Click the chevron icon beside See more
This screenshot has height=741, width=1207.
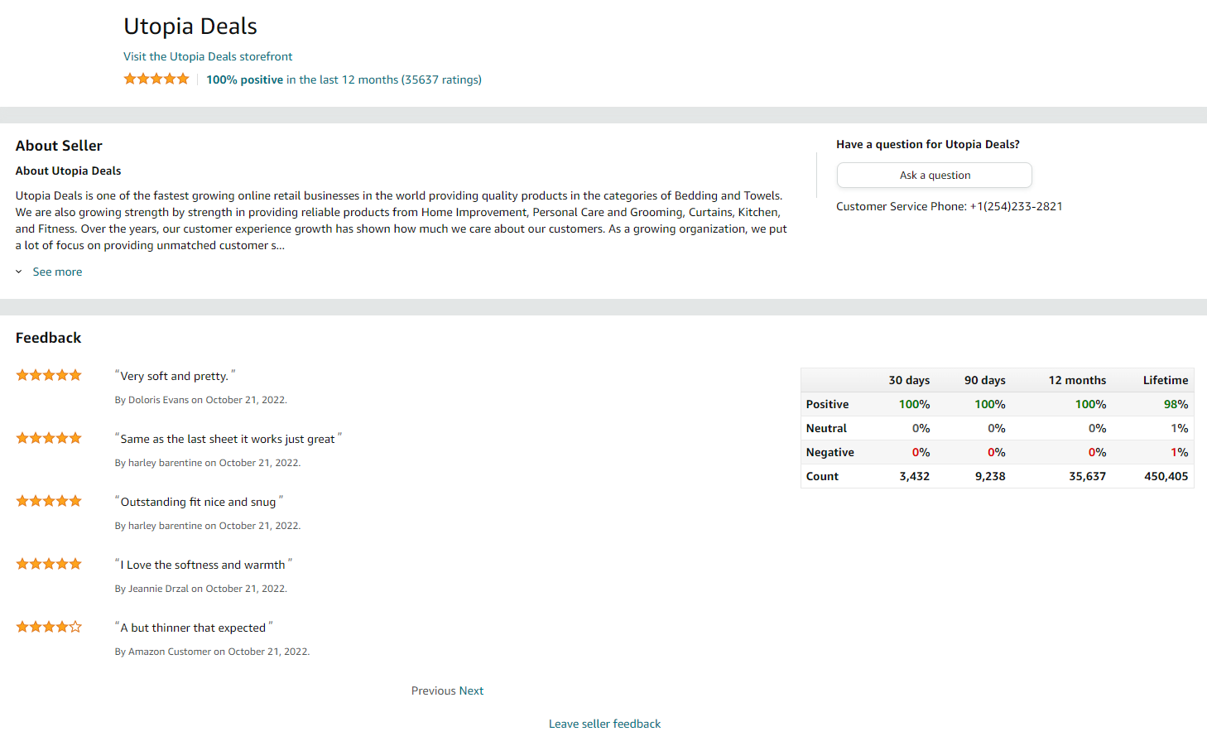19,272
